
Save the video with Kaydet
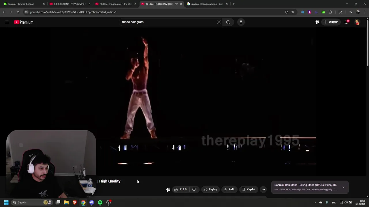click(248, 189)
